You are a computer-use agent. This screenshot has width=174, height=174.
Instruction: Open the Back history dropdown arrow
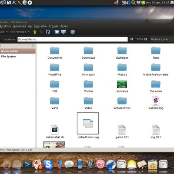[x=7, y=32]
